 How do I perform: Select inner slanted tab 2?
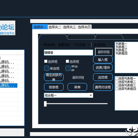pyautogui.click(x=81, y=37)
